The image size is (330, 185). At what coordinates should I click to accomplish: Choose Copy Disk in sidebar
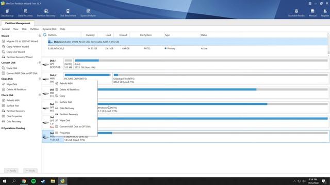(9, 68)
